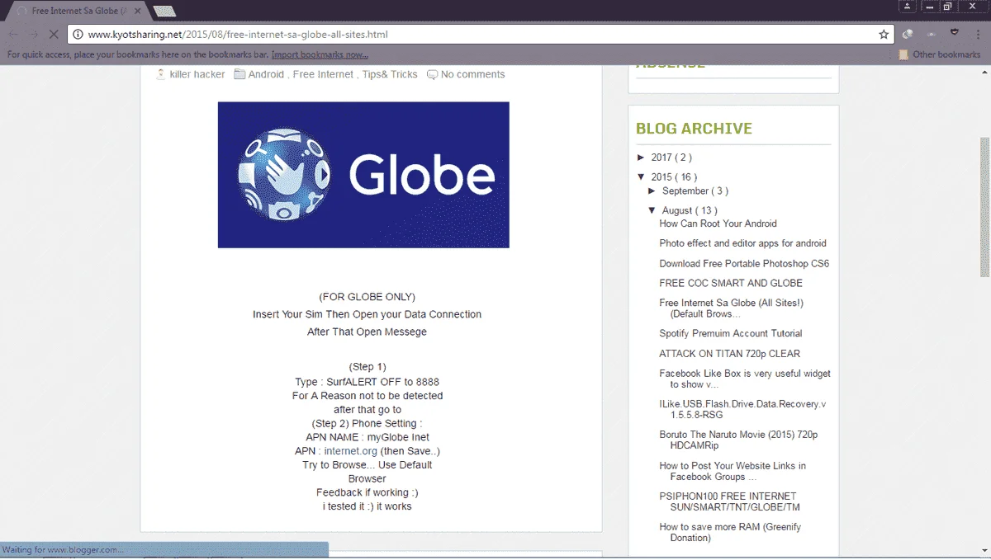
Task: Click the shield extension icon in toolbar
Action: click(955, 33)
